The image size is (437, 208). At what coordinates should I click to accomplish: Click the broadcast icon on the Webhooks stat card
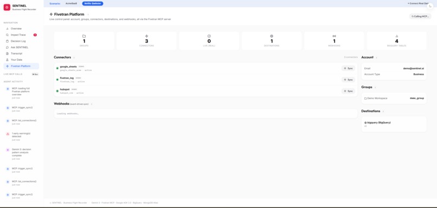click(x=334, y=36)
